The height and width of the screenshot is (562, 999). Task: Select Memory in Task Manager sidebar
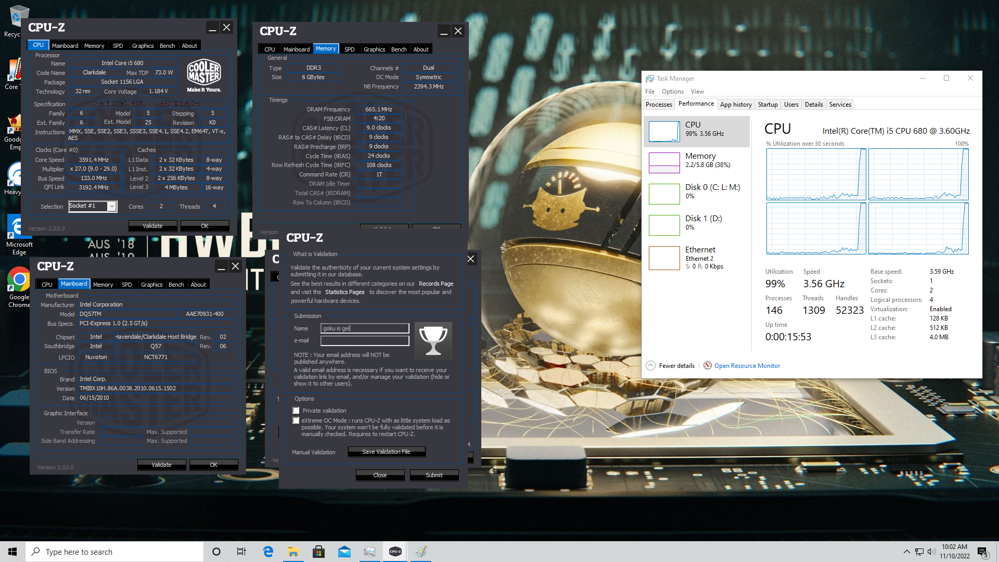pyautogui.click(x=697, y=162)
